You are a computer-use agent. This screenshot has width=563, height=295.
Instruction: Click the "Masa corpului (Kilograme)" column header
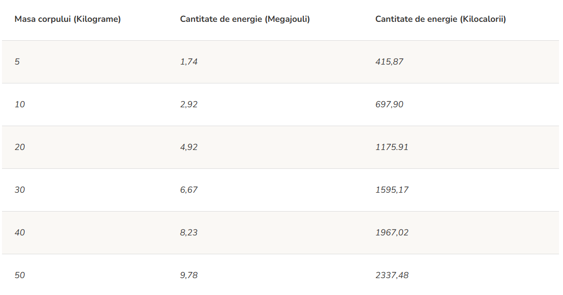pyautogui.click(x=68, y=19)
